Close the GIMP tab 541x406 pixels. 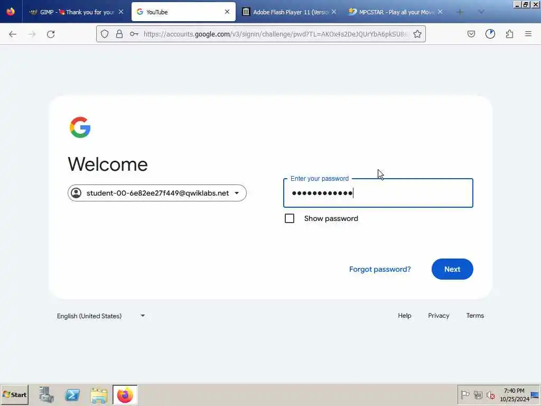click(x=121, y=12)
